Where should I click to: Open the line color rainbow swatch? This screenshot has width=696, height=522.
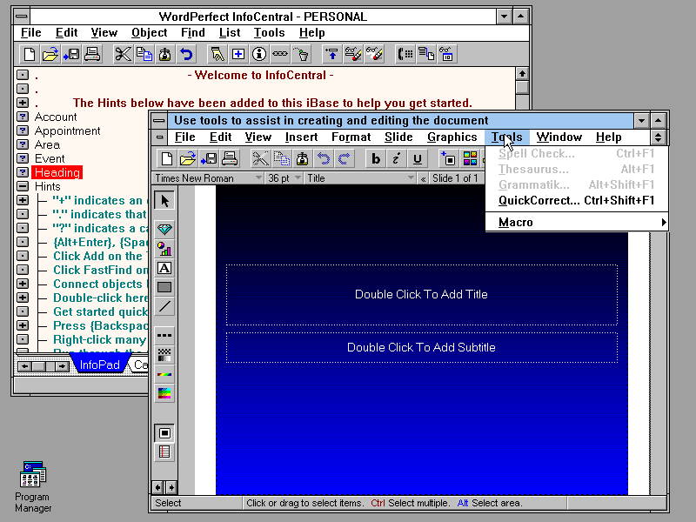point(164,374)
